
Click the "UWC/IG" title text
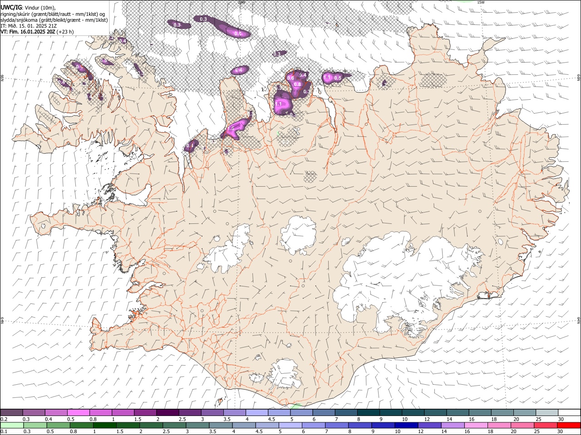(11, 8)
